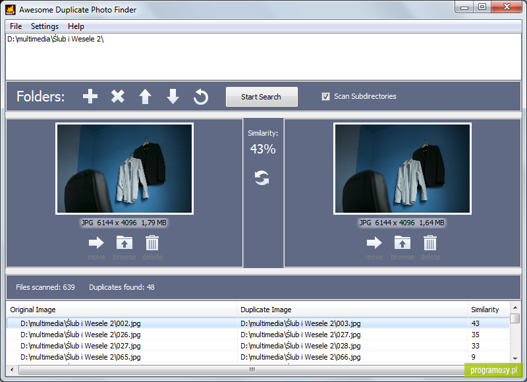This screenshot has height=382, width=527.
Task: Maximize the Awesome Duplicate Photo Finder window
Action: tap(482, 7)
